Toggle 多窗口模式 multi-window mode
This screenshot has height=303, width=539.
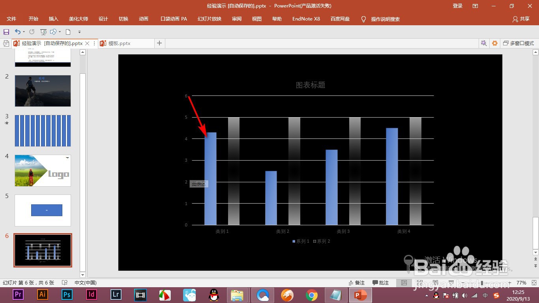point(518,43)
